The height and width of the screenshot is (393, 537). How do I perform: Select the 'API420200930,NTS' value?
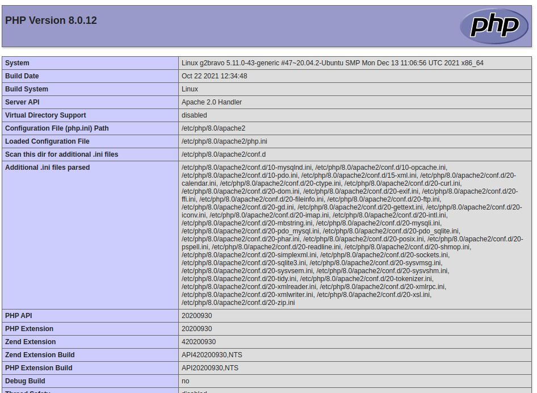(212, 354)
